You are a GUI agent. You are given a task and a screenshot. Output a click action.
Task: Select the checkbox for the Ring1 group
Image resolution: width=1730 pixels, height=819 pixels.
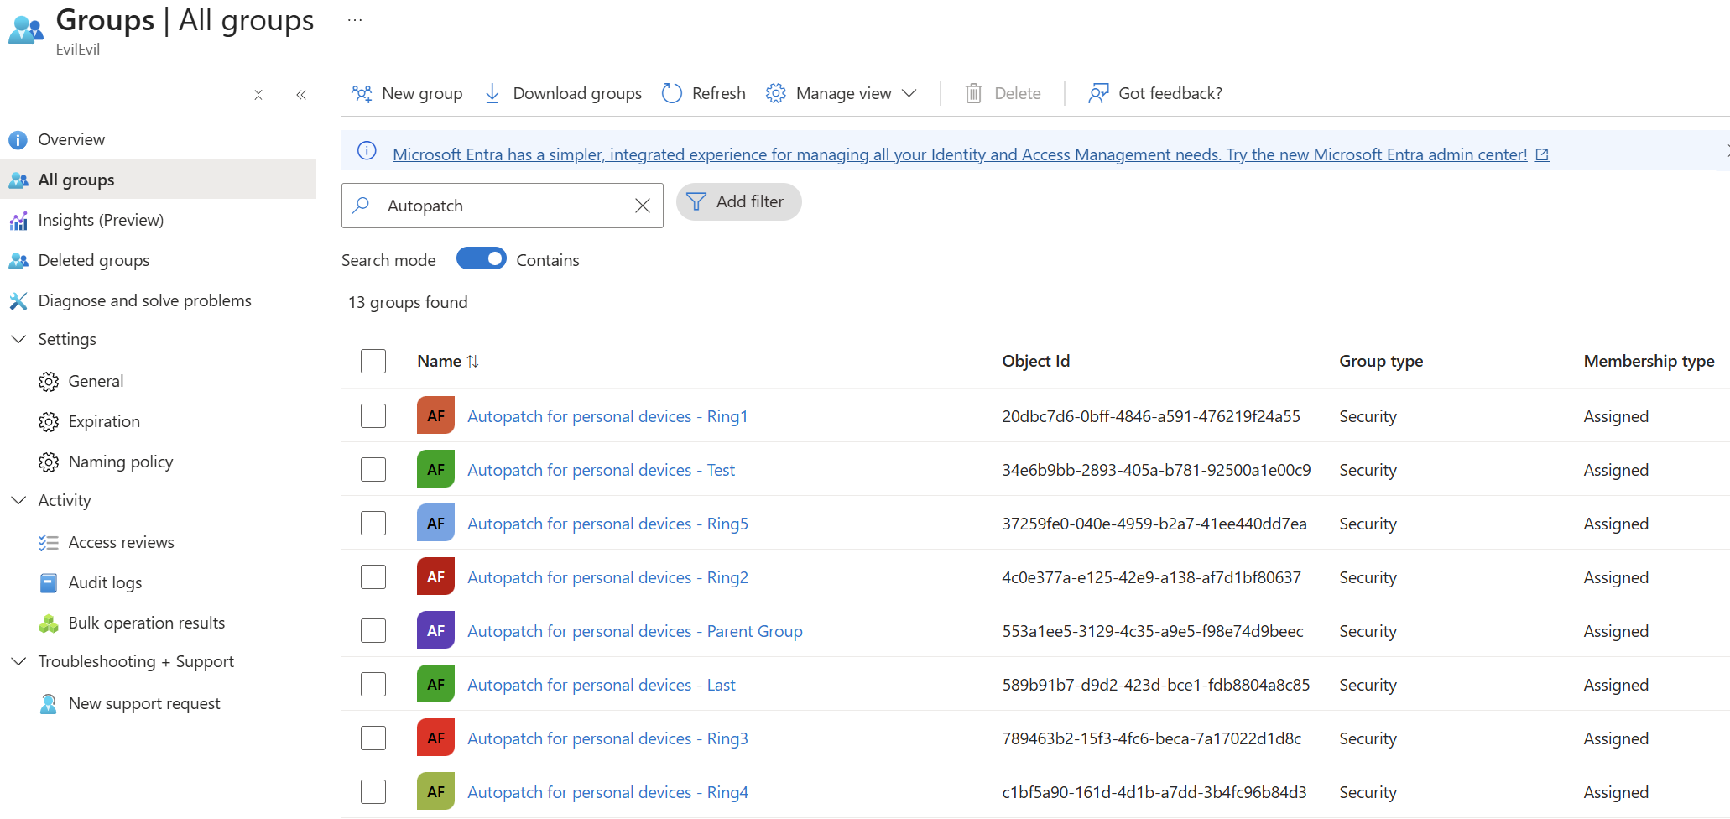pos(373,415)
